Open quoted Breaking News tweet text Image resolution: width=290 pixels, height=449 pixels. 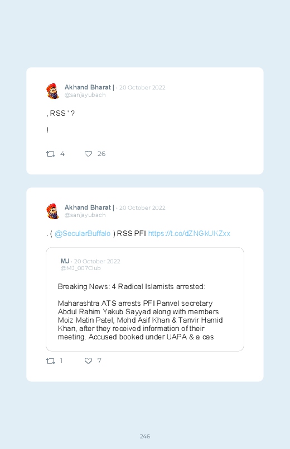coord(141,311)
